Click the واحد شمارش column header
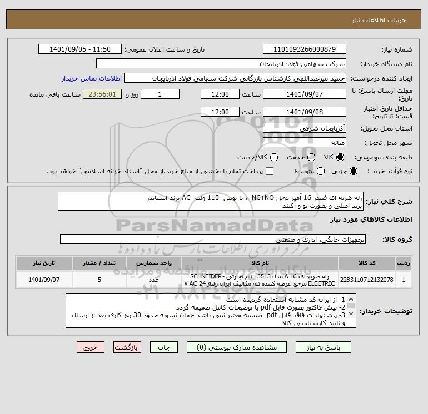 (x=154, y=263)
